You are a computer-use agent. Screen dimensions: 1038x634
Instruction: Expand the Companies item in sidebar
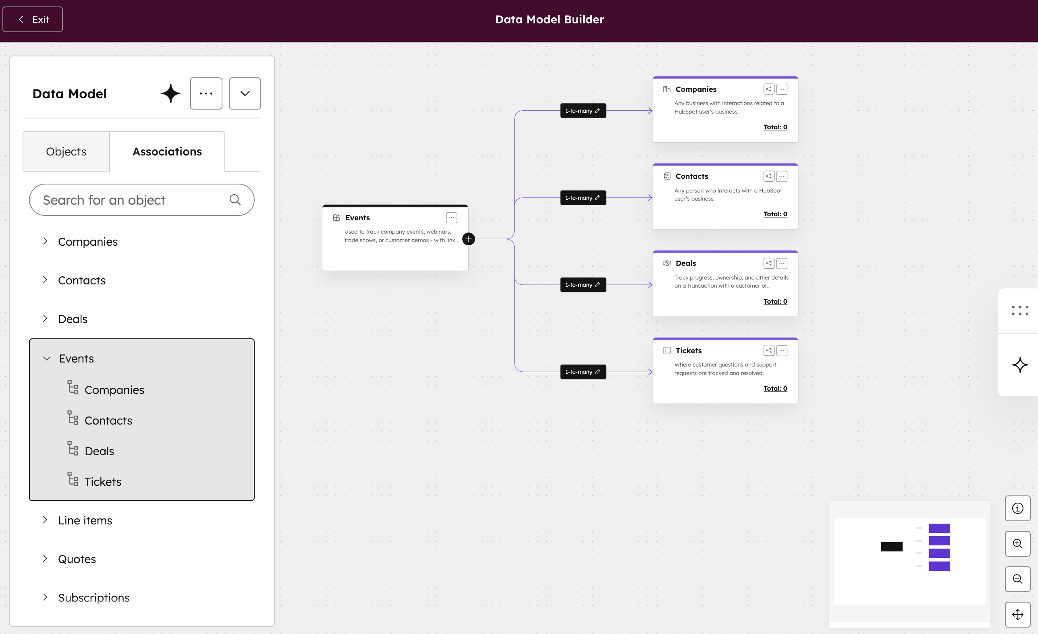tap(45, 241)
